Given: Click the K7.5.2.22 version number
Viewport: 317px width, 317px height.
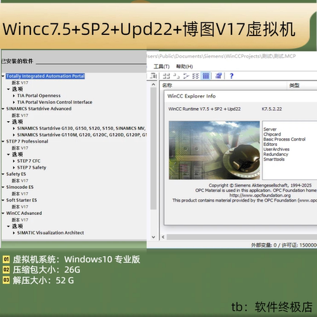Looking at the screenshot, I should coord(272,109).
